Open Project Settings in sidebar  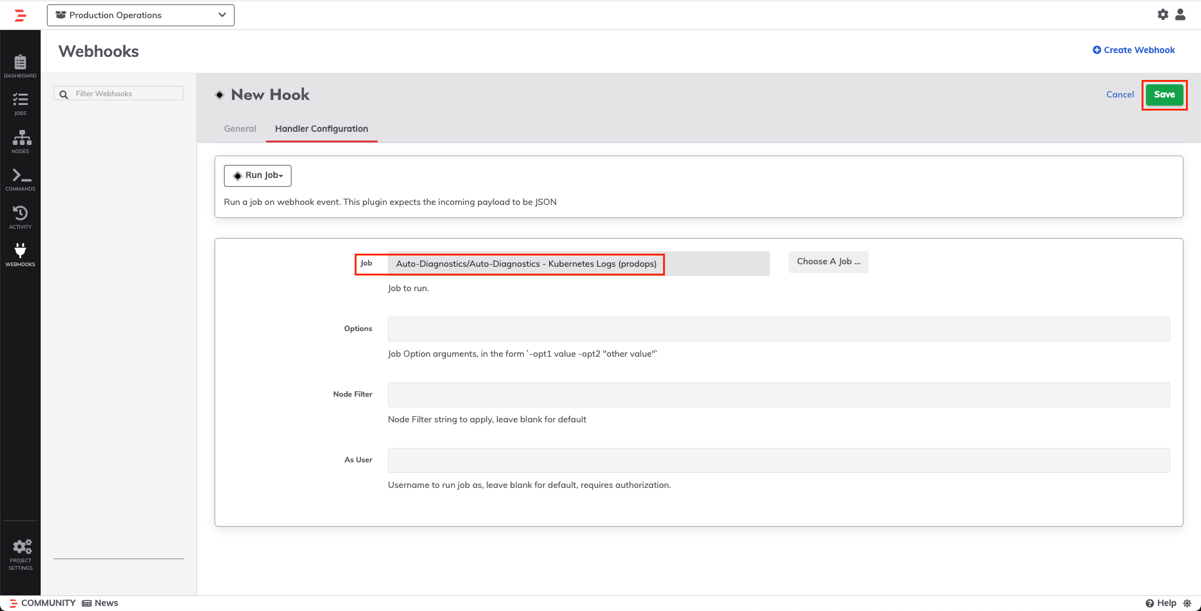pos(20,555)
